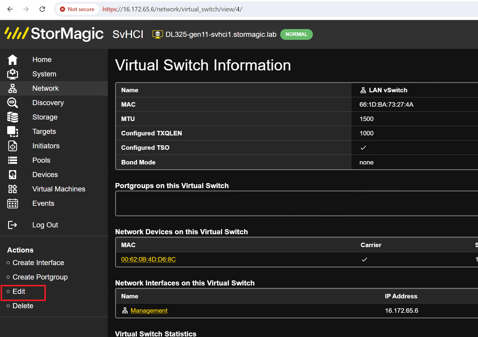Click the Delete action

pyautogui.click(x=23, y=306)
